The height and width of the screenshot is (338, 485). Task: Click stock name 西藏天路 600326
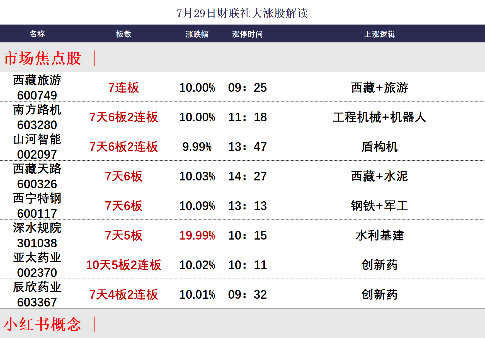tap(37, 176)
